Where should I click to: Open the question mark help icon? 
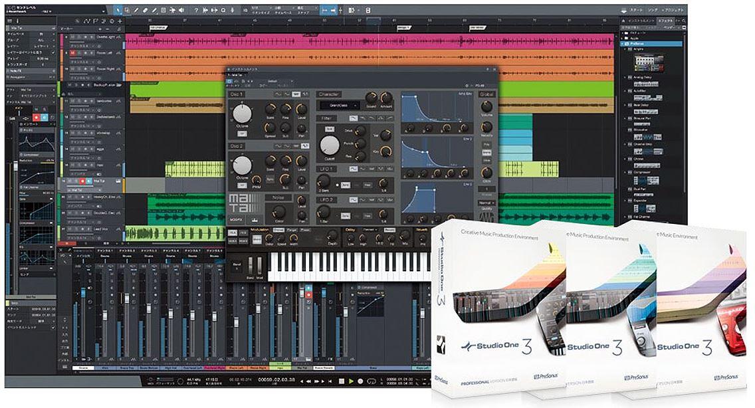[195, 11]
